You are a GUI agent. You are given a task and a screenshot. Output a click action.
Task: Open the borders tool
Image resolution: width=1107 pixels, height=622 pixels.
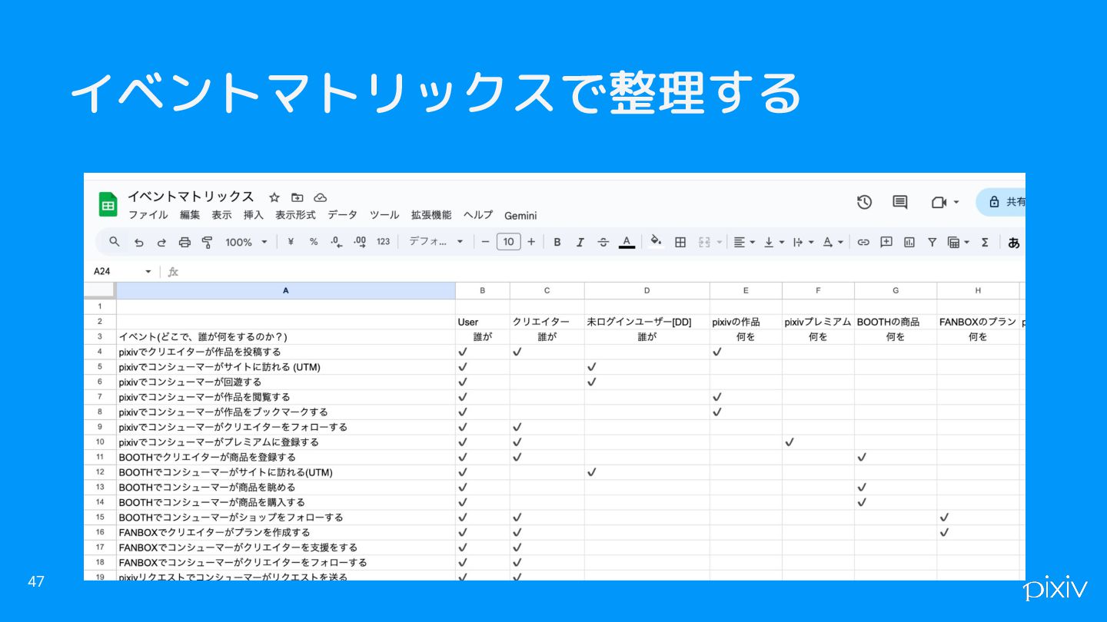click(x=680, y=242)
